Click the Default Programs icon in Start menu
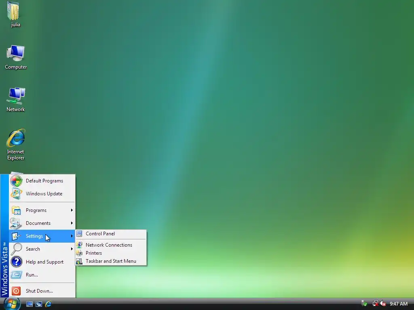The image size is (414, 310). click(16, 181)
